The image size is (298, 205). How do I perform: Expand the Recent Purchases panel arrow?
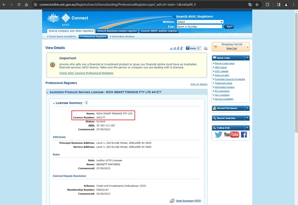coord(247,108)
